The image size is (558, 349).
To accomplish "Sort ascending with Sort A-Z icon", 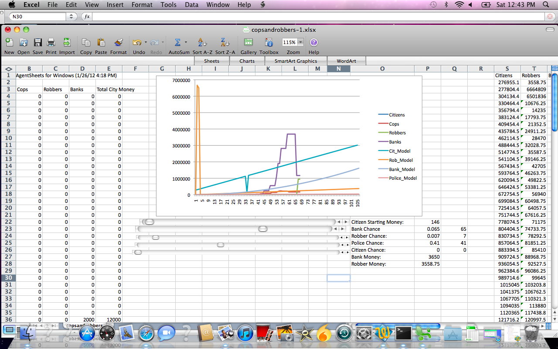I will pyautogui.click(x=202, y=42).
